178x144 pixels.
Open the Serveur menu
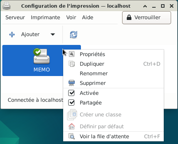click(15, 17)
